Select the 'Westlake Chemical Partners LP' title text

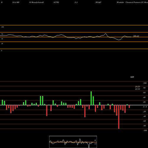pyautogui.click(x=130, y=2)
